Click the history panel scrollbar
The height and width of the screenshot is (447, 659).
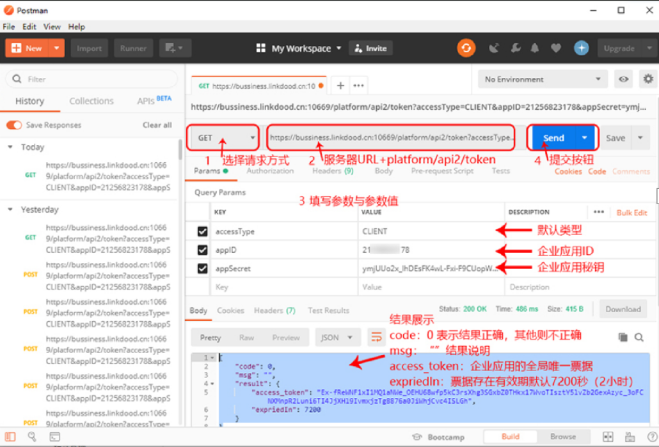pyautogui.click(x=180, y=149)
